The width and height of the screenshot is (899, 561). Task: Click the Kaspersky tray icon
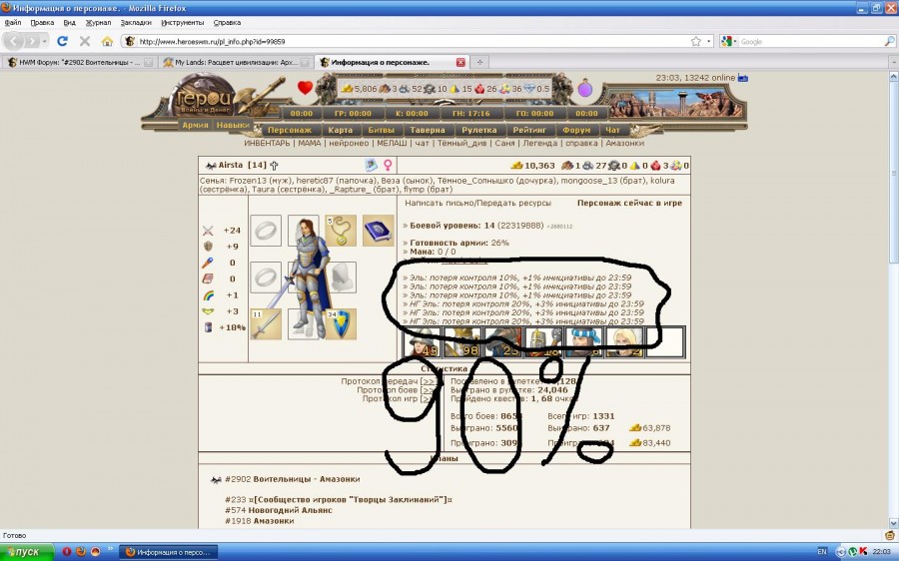(x=862, y=551)
